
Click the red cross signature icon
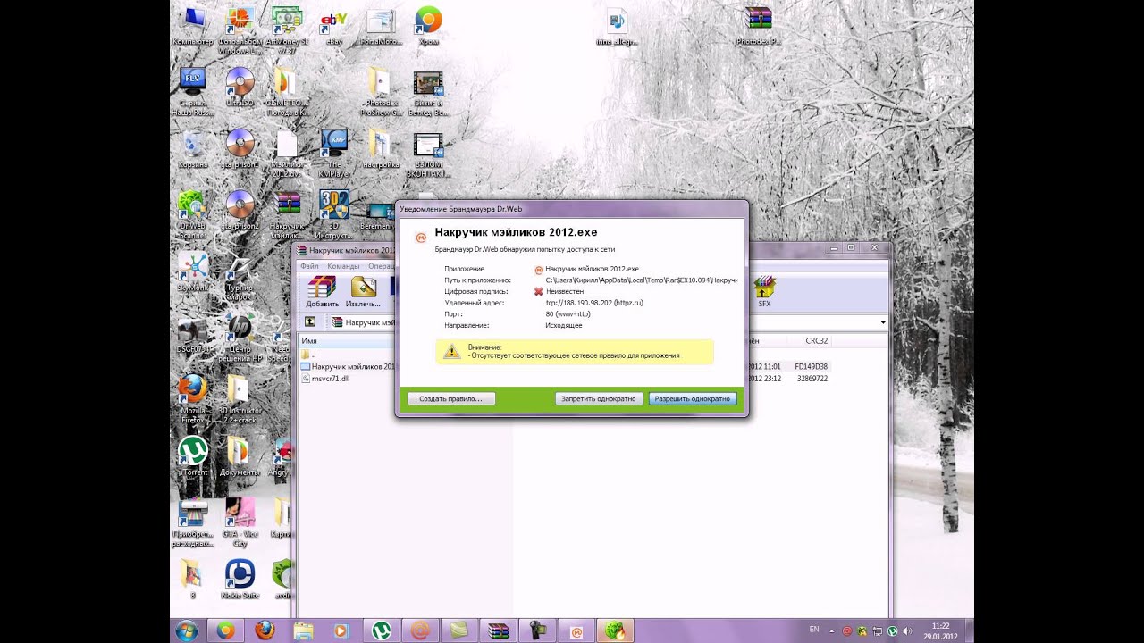click(539, 291)
